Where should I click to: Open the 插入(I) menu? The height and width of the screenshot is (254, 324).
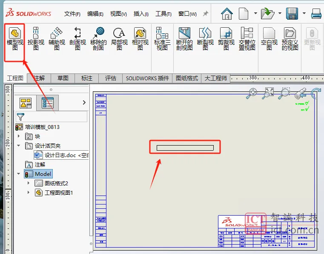coord(141,14)
